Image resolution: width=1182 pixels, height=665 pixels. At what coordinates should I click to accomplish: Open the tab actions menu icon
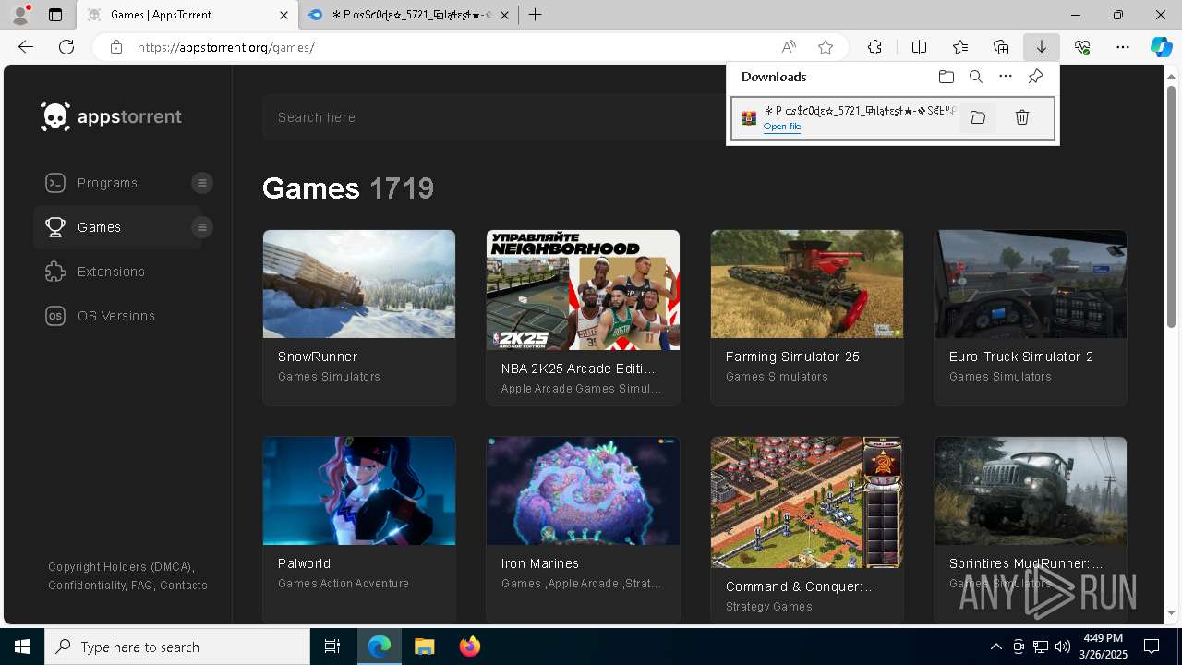[x=55, y=15]
